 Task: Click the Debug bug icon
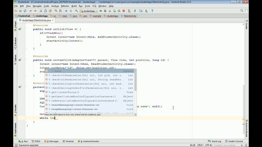pos(105,11)
